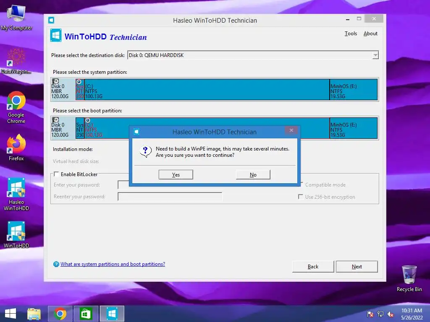The height and width of the screenshot is (322, 430).
Task: Click Disk 0 icon in system partition row
Action: 56,81
